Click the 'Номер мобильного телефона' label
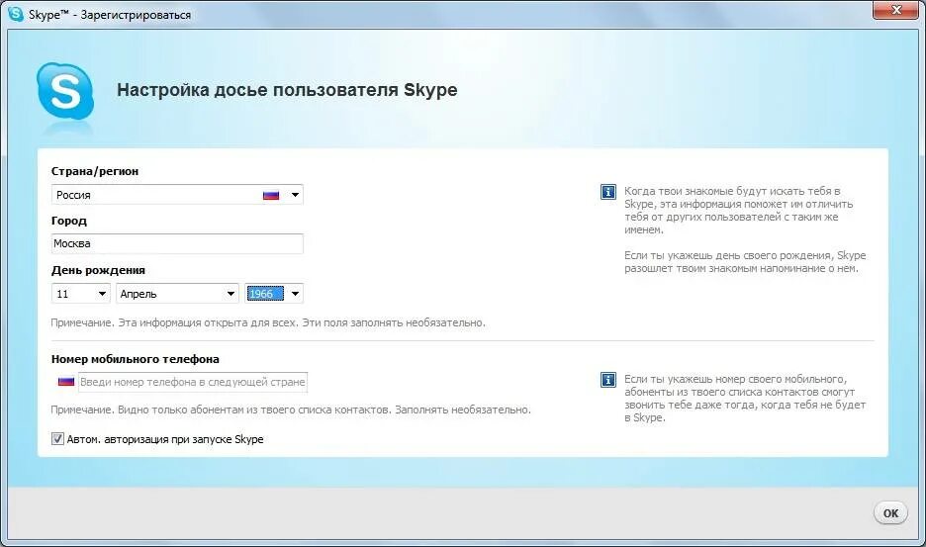The image size is (926, 547). click(x=136, y=359)
